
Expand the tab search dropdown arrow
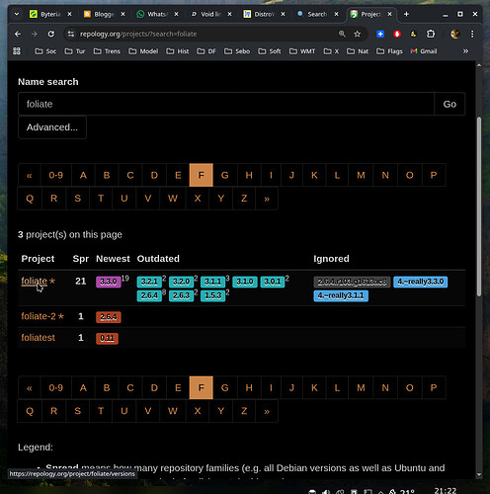tap(17, 14)
